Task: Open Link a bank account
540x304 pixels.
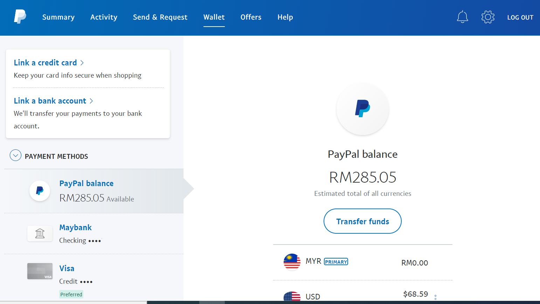Action: click(x=50, y=101)
